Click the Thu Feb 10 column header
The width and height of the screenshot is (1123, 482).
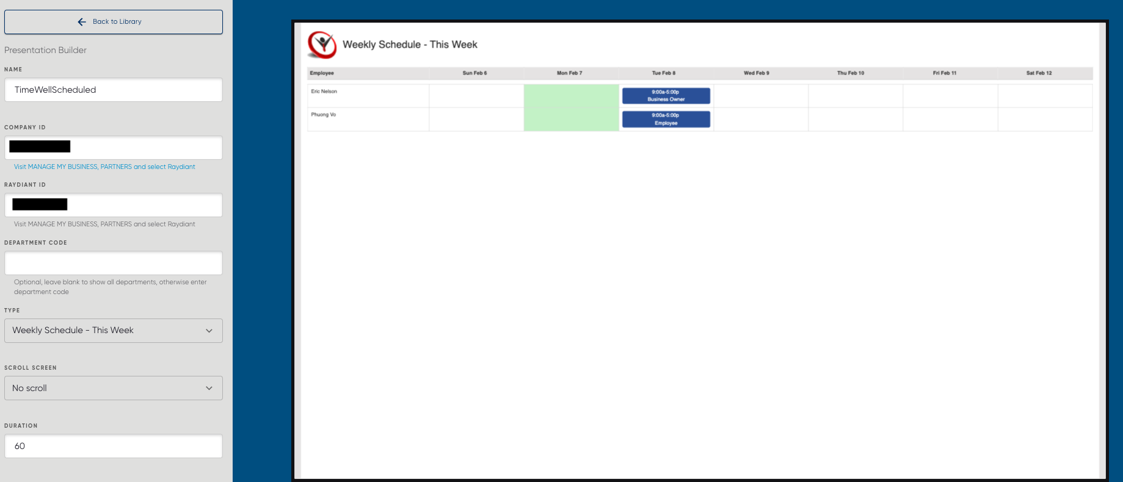851,73
